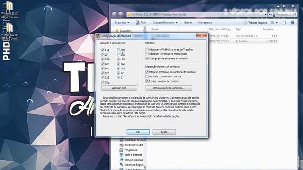The width and height of the screenshot is (303, 170).
Task: Open the view options dropdown arrow
Action: pos(277,23)
